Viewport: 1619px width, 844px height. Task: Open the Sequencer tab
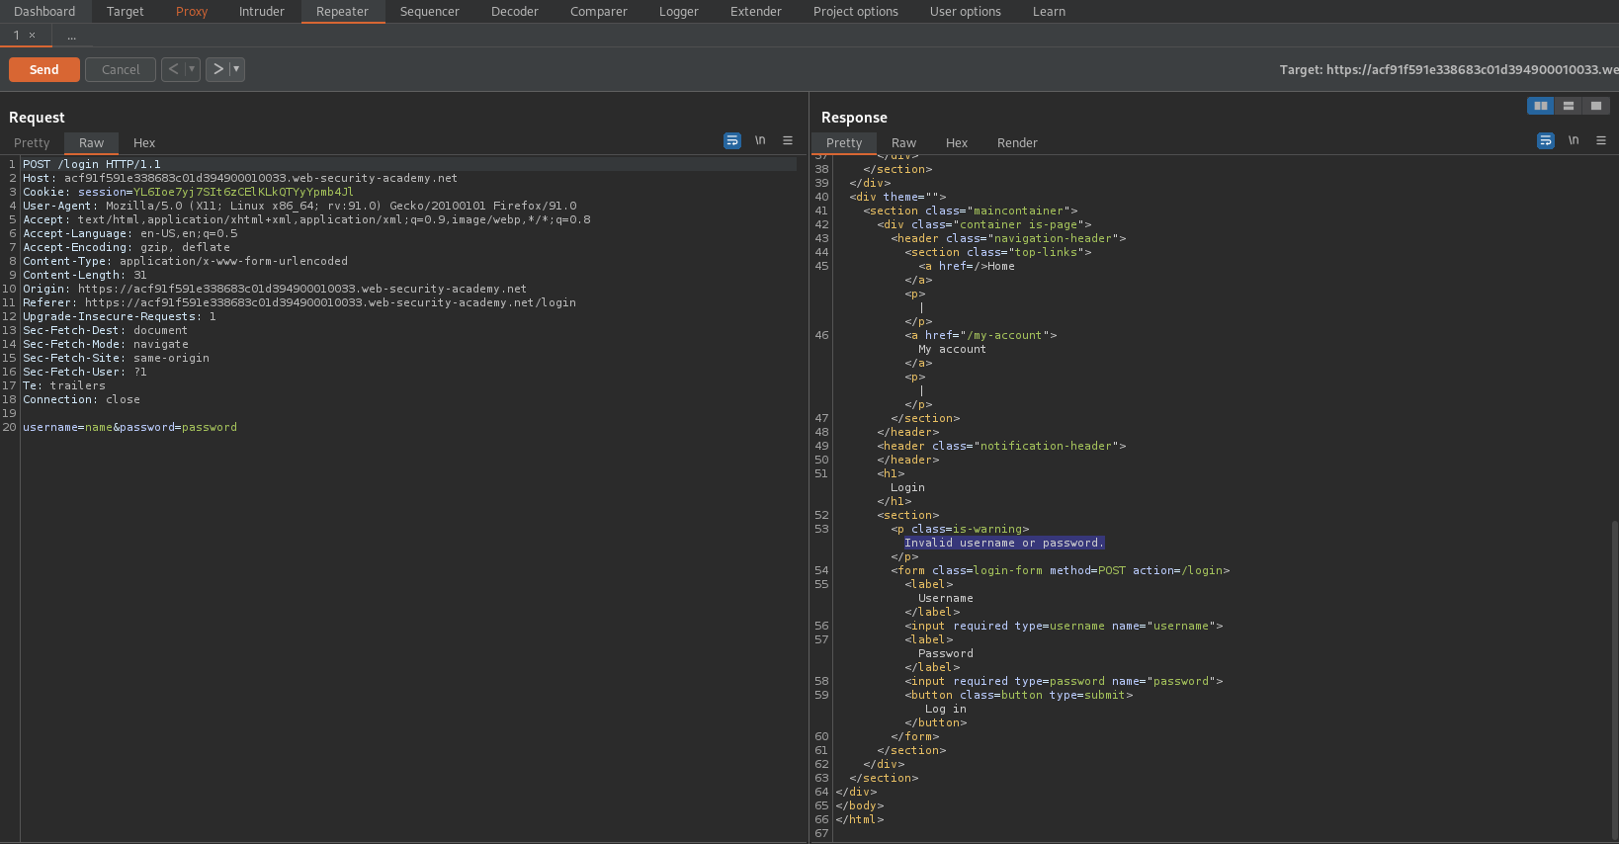point(430,12)
